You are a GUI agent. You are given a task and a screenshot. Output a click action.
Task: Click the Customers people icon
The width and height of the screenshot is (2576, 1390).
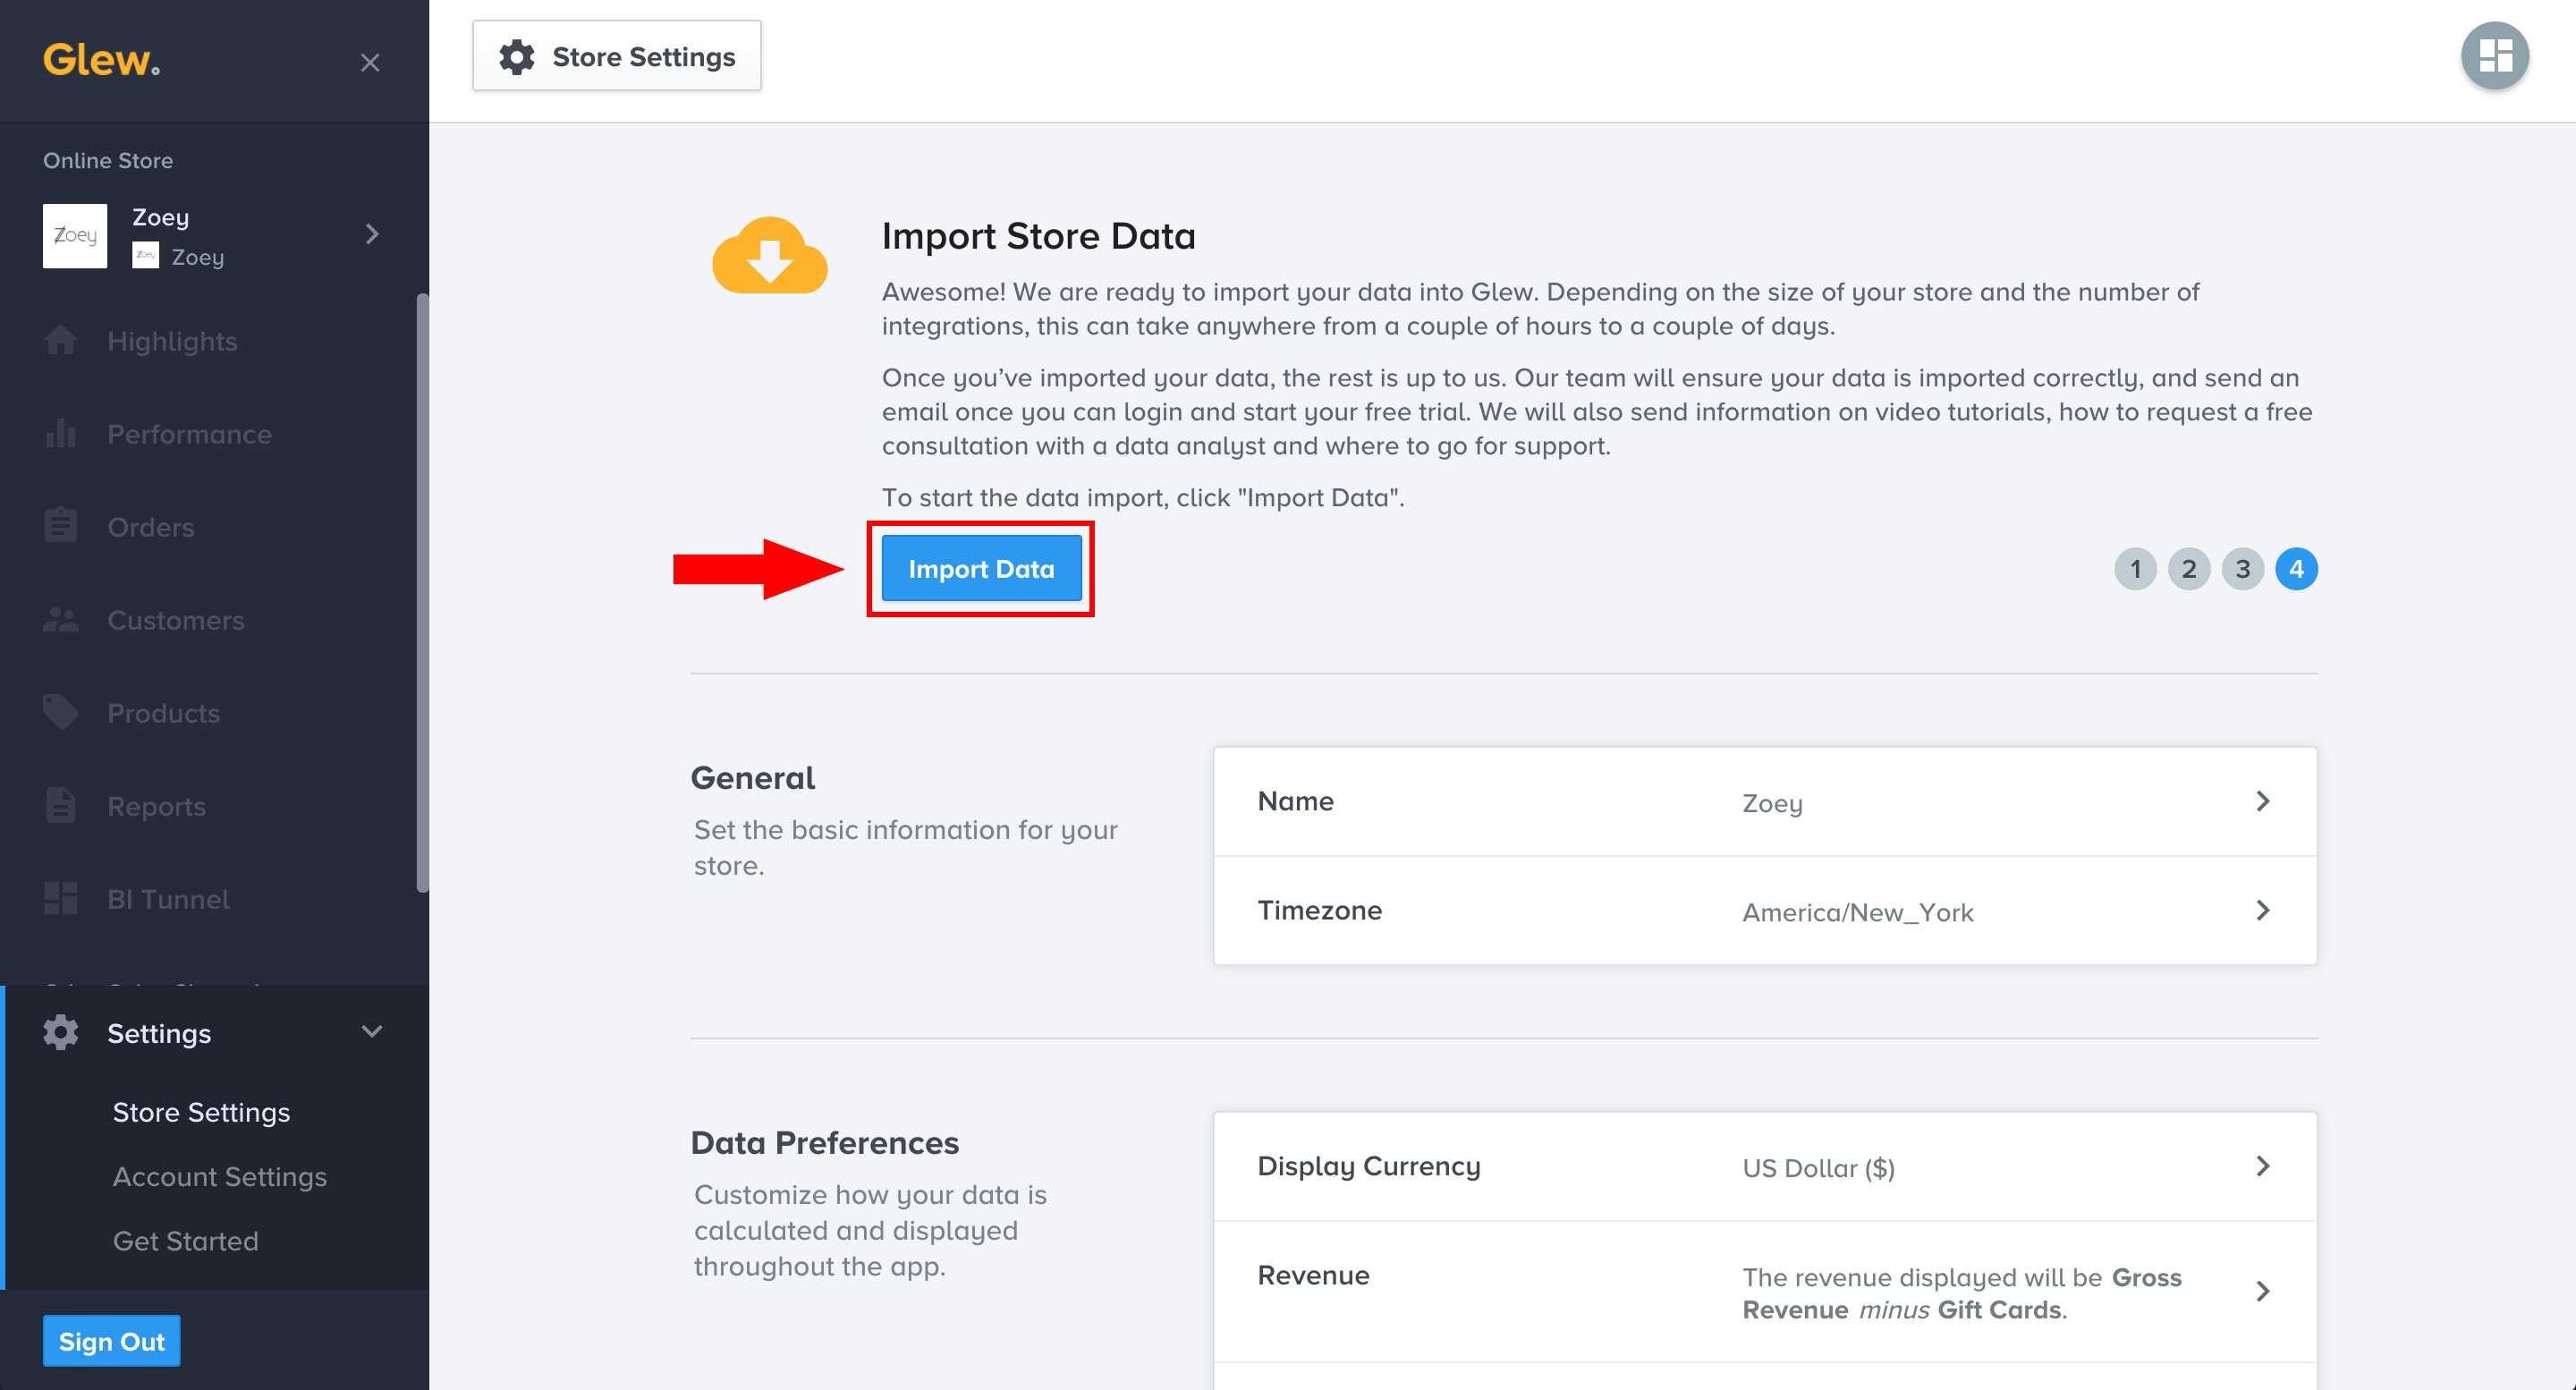pyautogui.click(x=60, y=620)
